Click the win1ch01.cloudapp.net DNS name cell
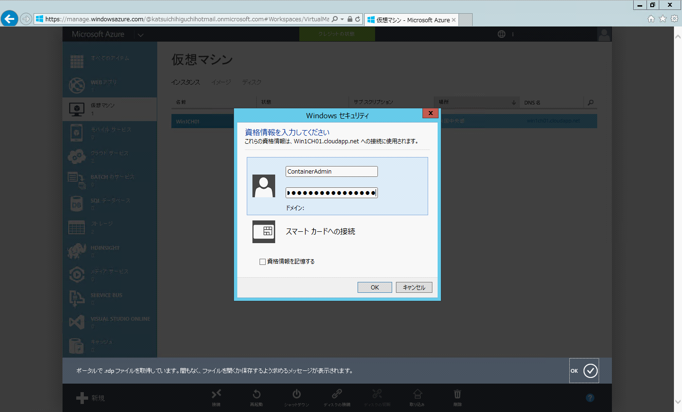 [553, 121]
